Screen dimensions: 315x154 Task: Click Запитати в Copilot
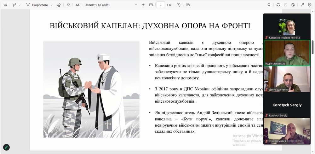coord(97,5)
